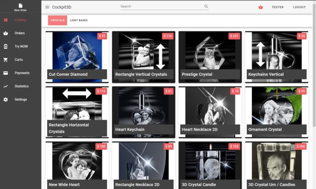Image resolution: width=316 pixels, height=189 pixels.
Task: Open Rectangle Horizontal Crystals product card
Action: [77, 112]
